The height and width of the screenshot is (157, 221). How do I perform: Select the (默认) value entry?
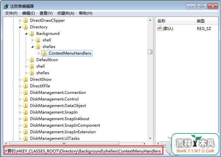168,29
